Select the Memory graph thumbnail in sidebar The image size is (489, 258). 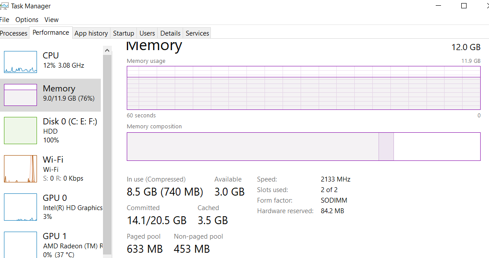point(20,95)
